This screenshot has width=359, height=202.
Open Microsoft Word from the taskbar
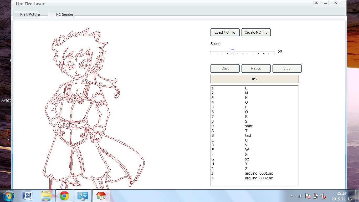point(27,196)
